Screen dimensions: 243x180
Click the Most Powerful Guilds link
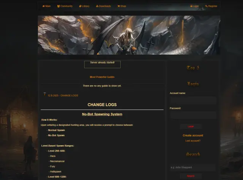(x=102, y=77)
